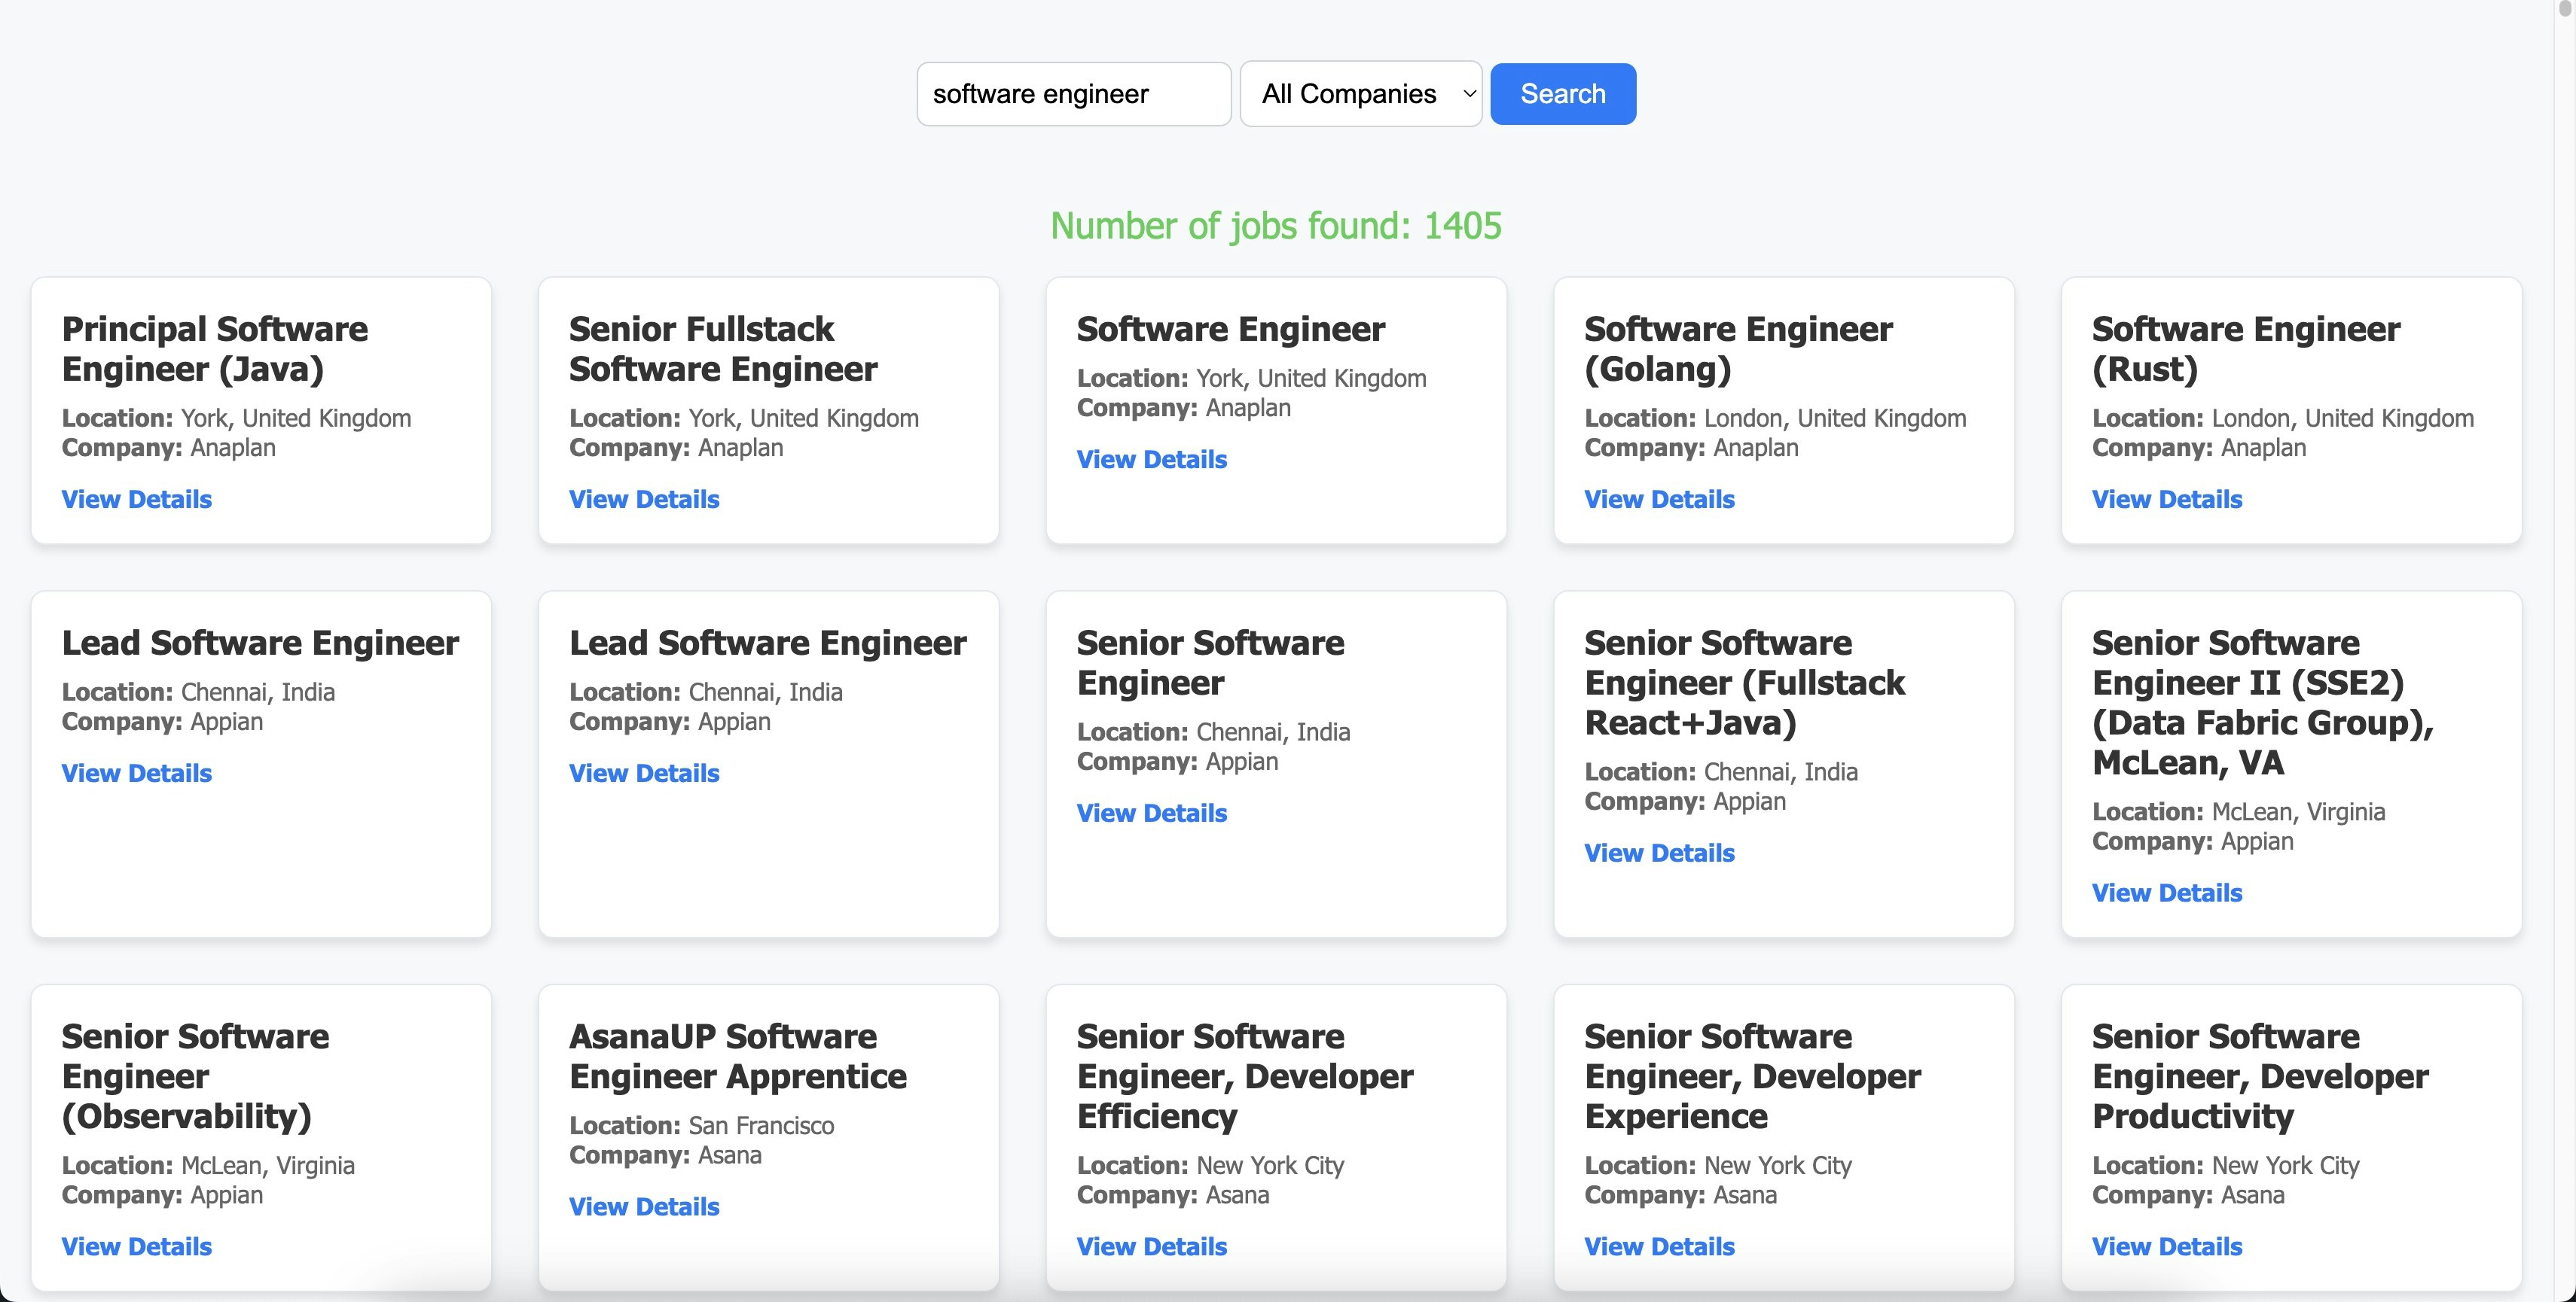2576x1302 pixels.
Task: Click the Senior Software Engineer (Observability) title
Action: pos(195,1076)
